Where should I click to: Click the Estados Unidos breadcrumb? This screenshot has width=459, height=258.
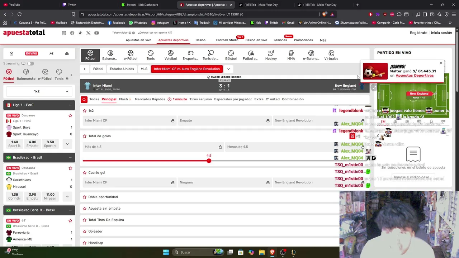[x=122, y=69]
